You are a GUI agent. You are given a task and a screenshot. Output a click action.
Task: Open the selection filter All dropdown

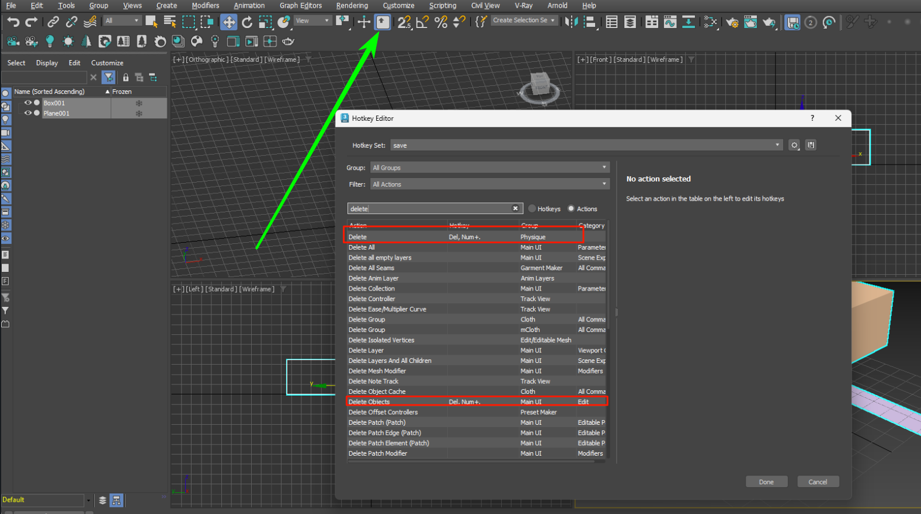123,20
